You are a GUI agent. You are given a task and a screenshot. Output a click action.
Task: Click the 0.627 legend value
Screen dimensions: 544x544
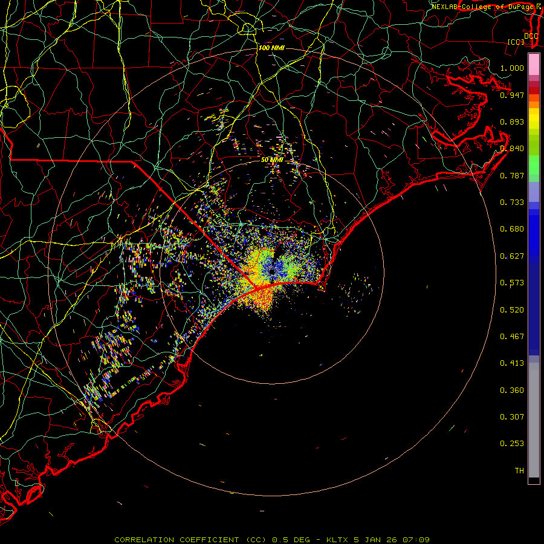pos(512,256)
